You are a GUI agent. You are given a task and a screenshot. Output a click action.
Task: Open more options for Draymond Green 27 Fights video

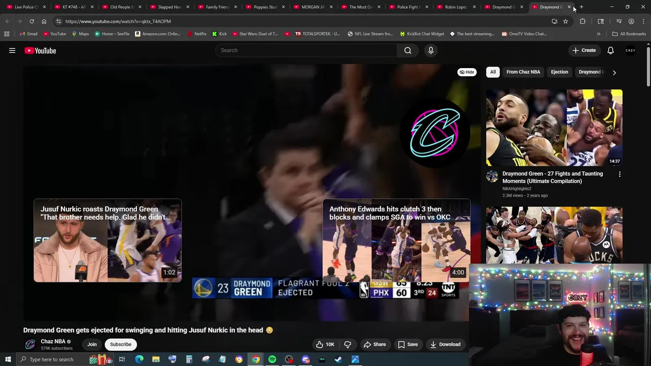click(x=619, y=174)
